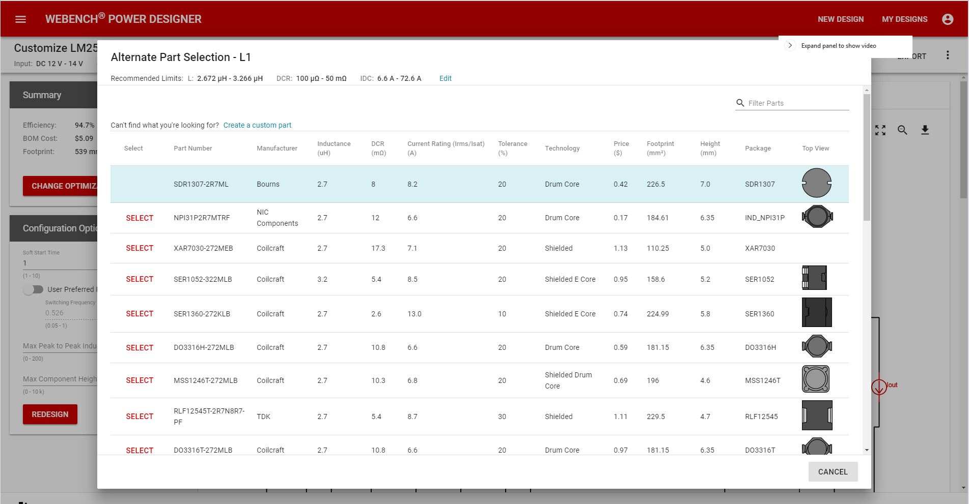Click the TDK manufacturer cell
Screen dimensions: 969x504
264,417
